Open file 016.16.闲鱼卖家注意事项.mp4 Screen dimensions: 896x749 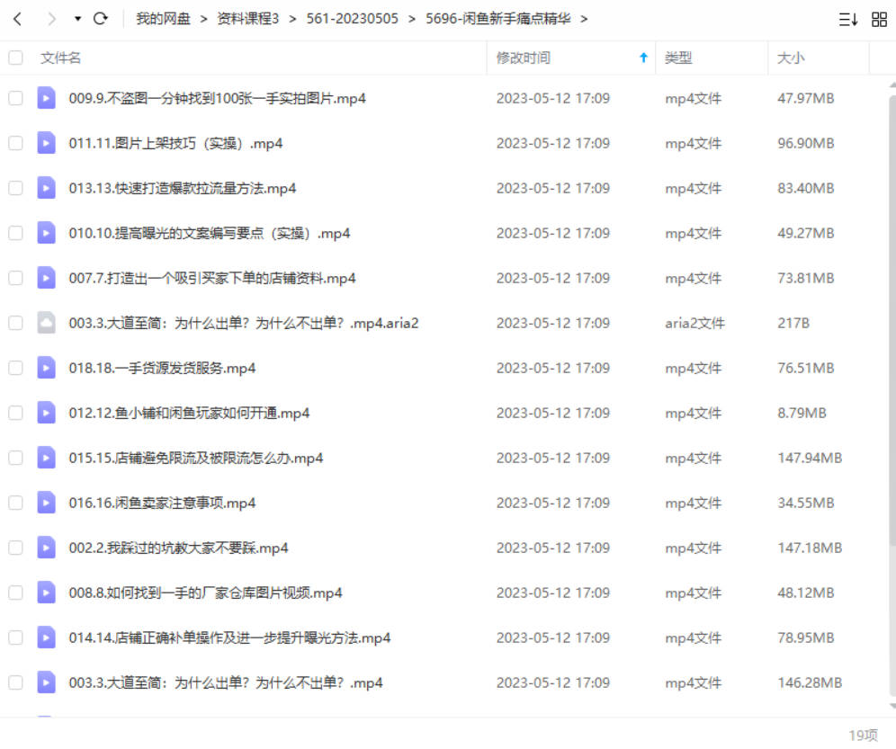[x=162, y=503]
